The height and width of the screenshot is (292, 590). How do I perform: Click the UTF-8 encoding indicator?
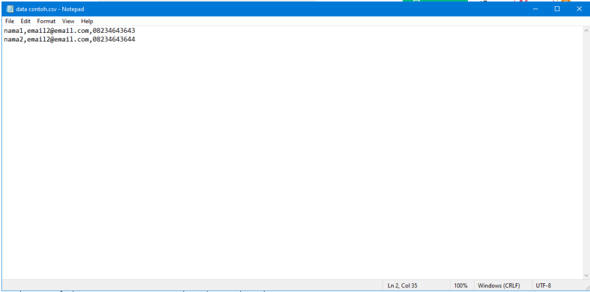tap(543, 286)
